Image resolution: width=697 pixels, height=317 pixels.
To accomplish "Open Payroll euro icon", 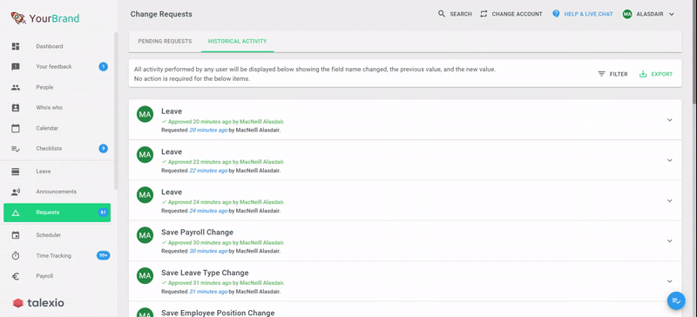I will click(16, 276).
